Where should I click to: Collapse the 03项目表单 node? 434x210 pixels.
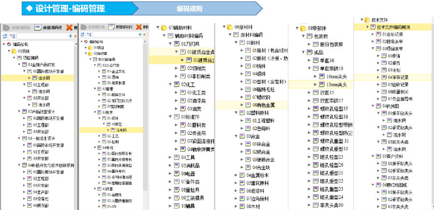pyautogui.click(x=373, y=49)
